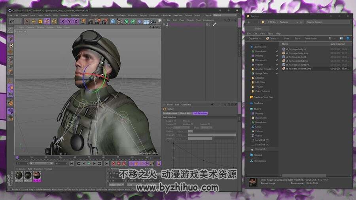Open the MoGraph menu

point(121,15)
